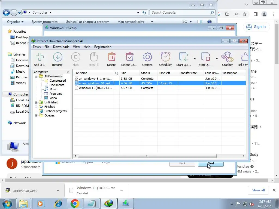Viewport: 279px width, 209px height.
Task: Open address bar history dropdown in Explorer
Action: point(138,13)
